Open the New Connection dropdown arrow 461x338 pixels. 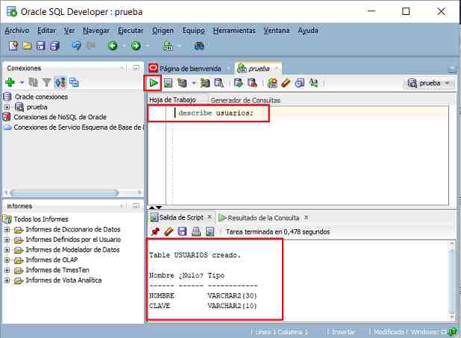tap(22, 82)
